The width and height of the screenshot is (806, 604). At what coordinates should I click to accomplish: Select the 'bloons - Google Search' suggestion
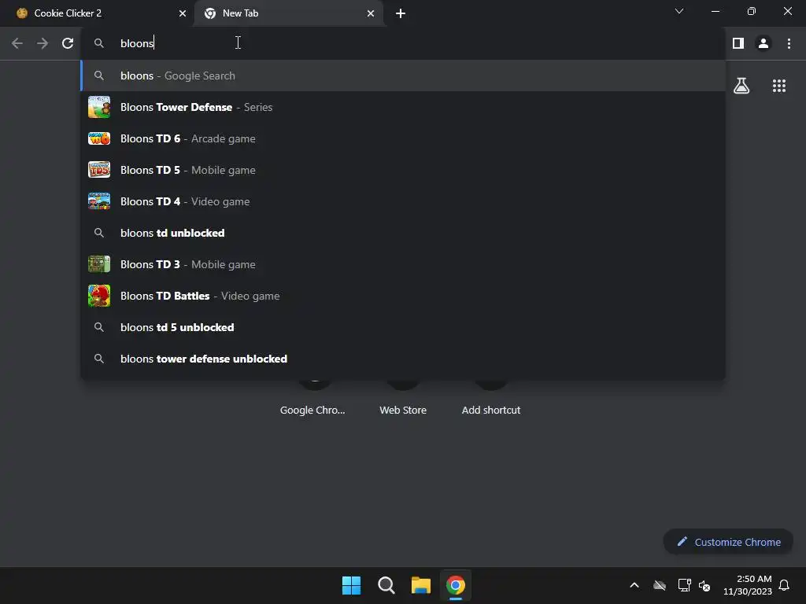click(x=403, y=75)
